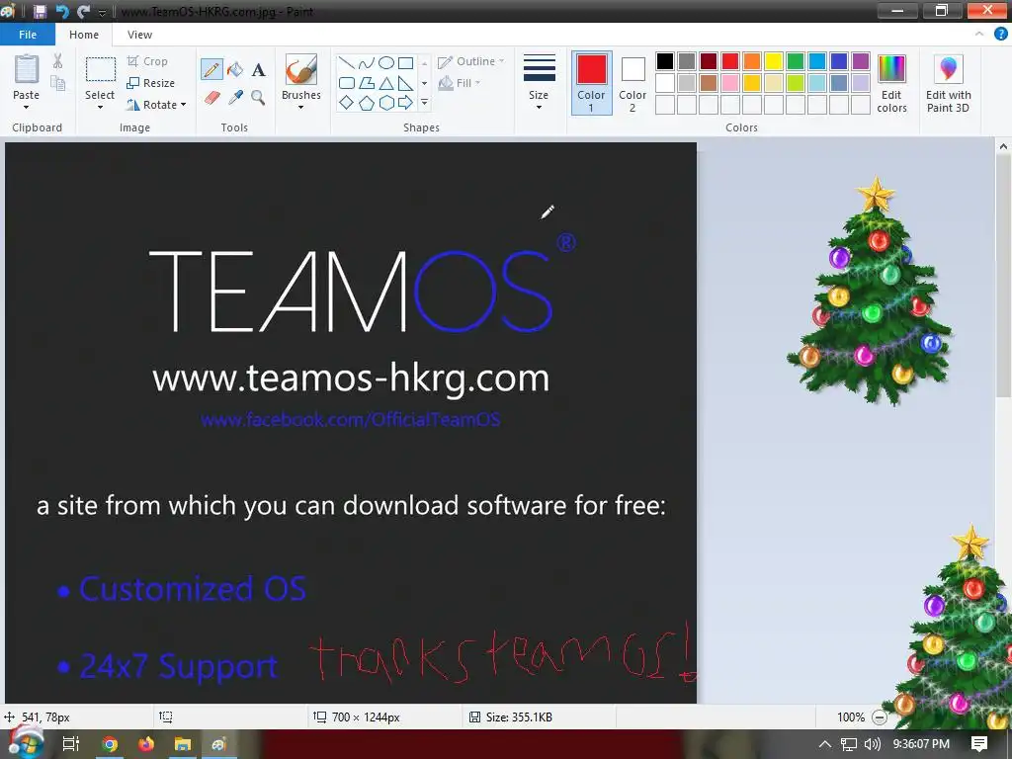This screenshot has width=1012, height=759.
Task: Click the Cut scissors icon
Action: (x=57, y=61)
